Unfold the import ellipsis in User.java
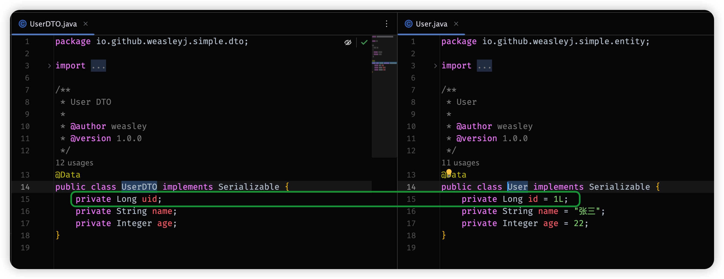This screenshot has width=724, height=279. (x=484, y=66)
